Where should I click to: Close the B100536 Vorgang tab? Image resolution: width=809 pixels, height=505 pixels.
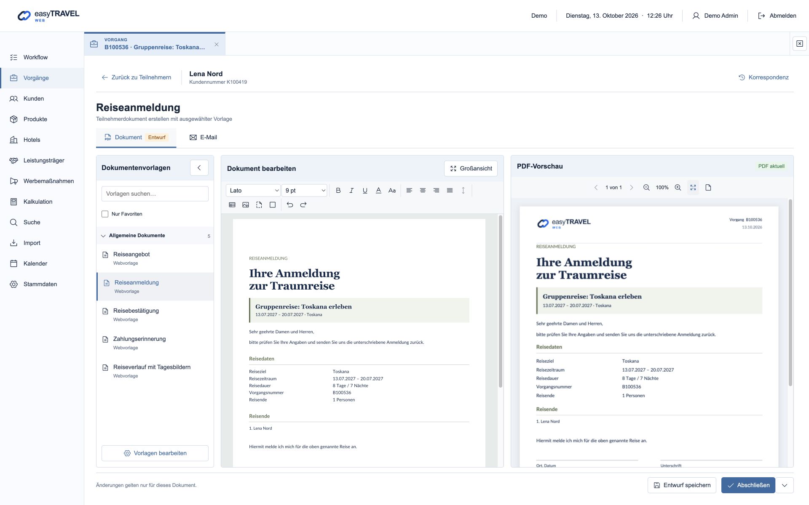[x=217, y=44]
